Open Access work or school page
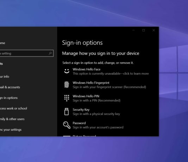Screen dimensions: 188x162 pyautogui.click(x=13, y=108)
